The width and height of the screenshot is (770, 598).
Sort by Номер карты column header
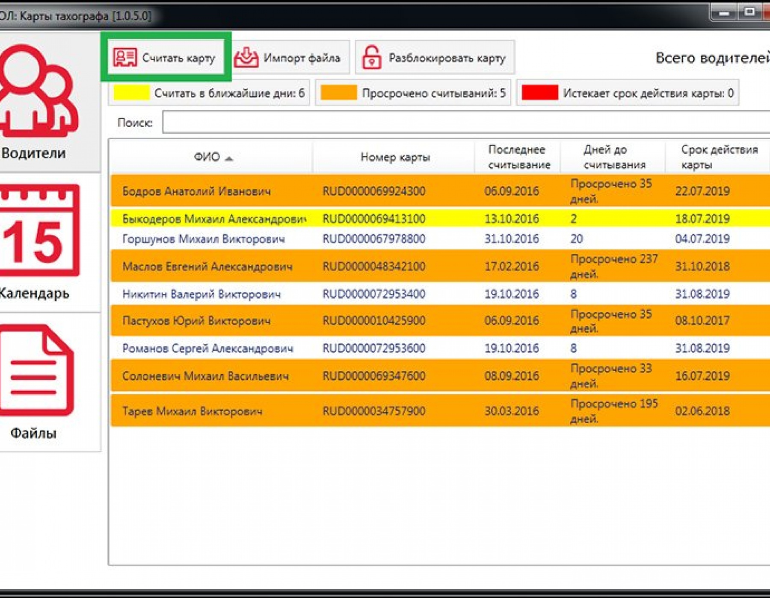pos(394,157)
